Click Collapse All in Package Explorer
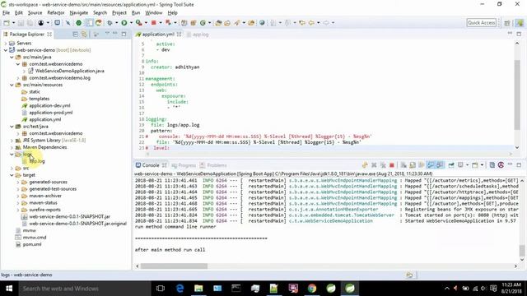Screen dimensions: 527x296 click(75, 35)
